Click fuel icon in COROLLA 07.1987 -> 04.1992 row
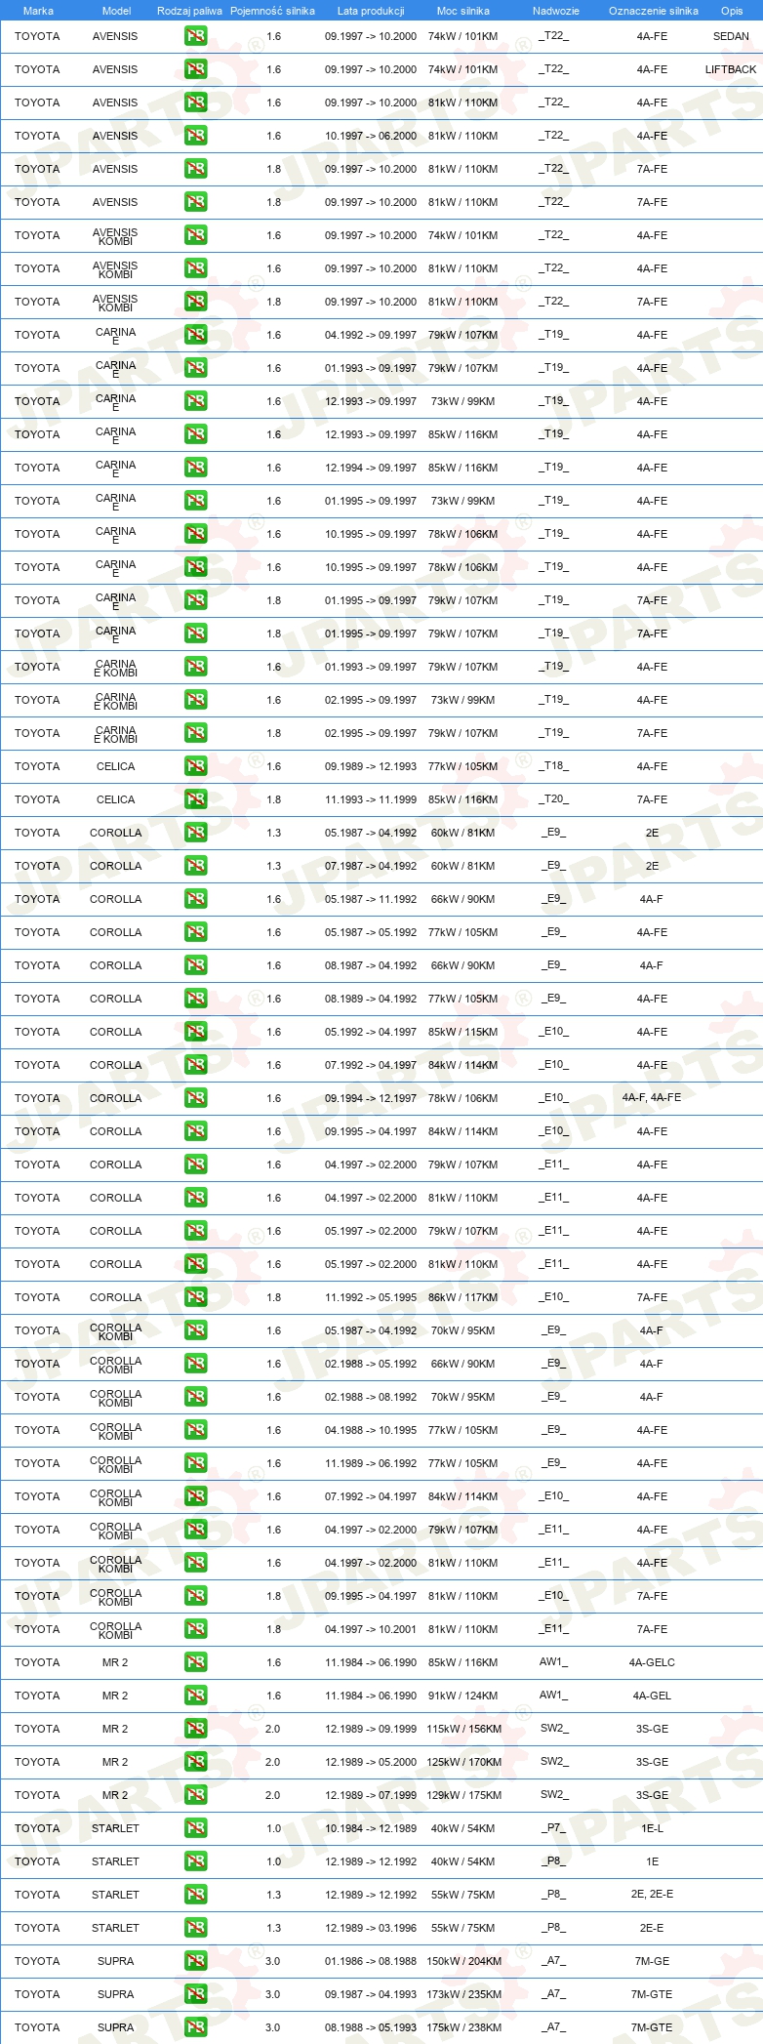The height and width of the screenshot is (2044, 763). pos(195,866)
